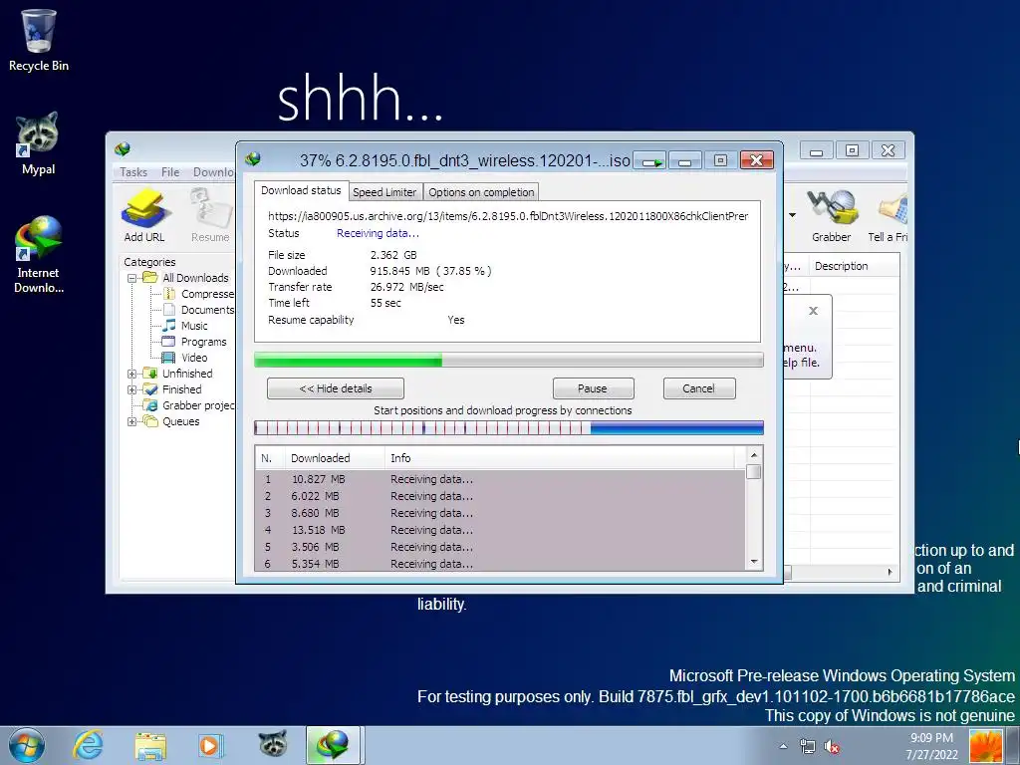Image resolution: width=1020 pixels, height=765 pixels.
Task: Switch to Options on completion tab
Action: click(x=481, y=192)
